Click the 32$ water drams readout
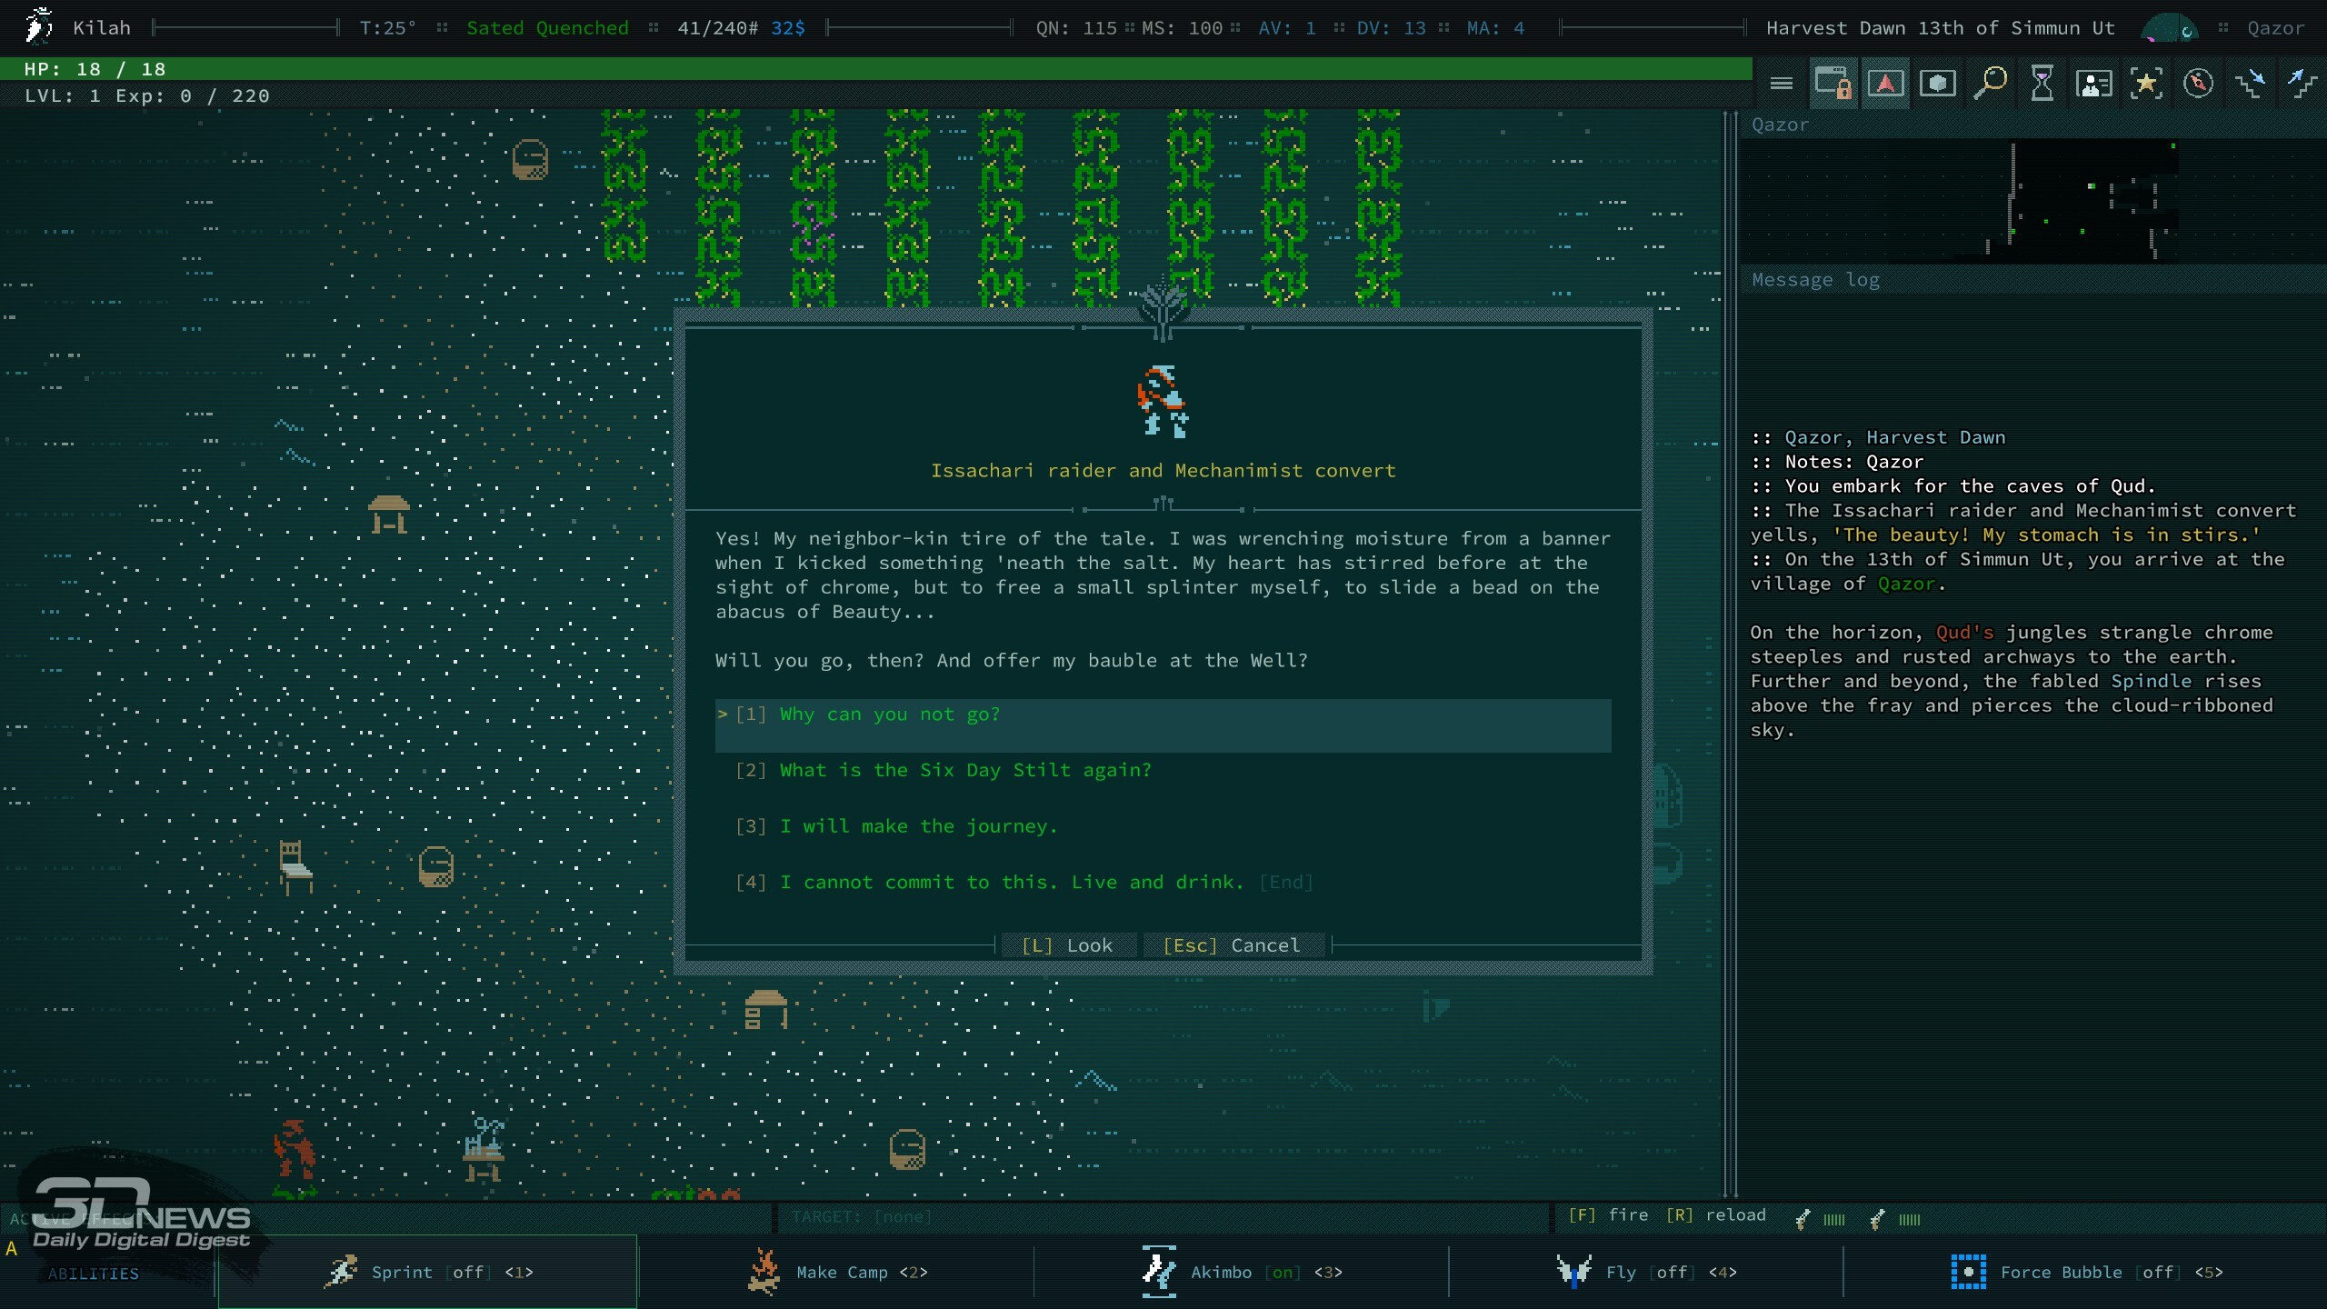This screenshot has height=1309, width=2327. pyautogui.click(x=788, y=28)
